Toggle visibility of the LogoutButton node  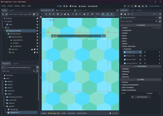tap(37, 40)
